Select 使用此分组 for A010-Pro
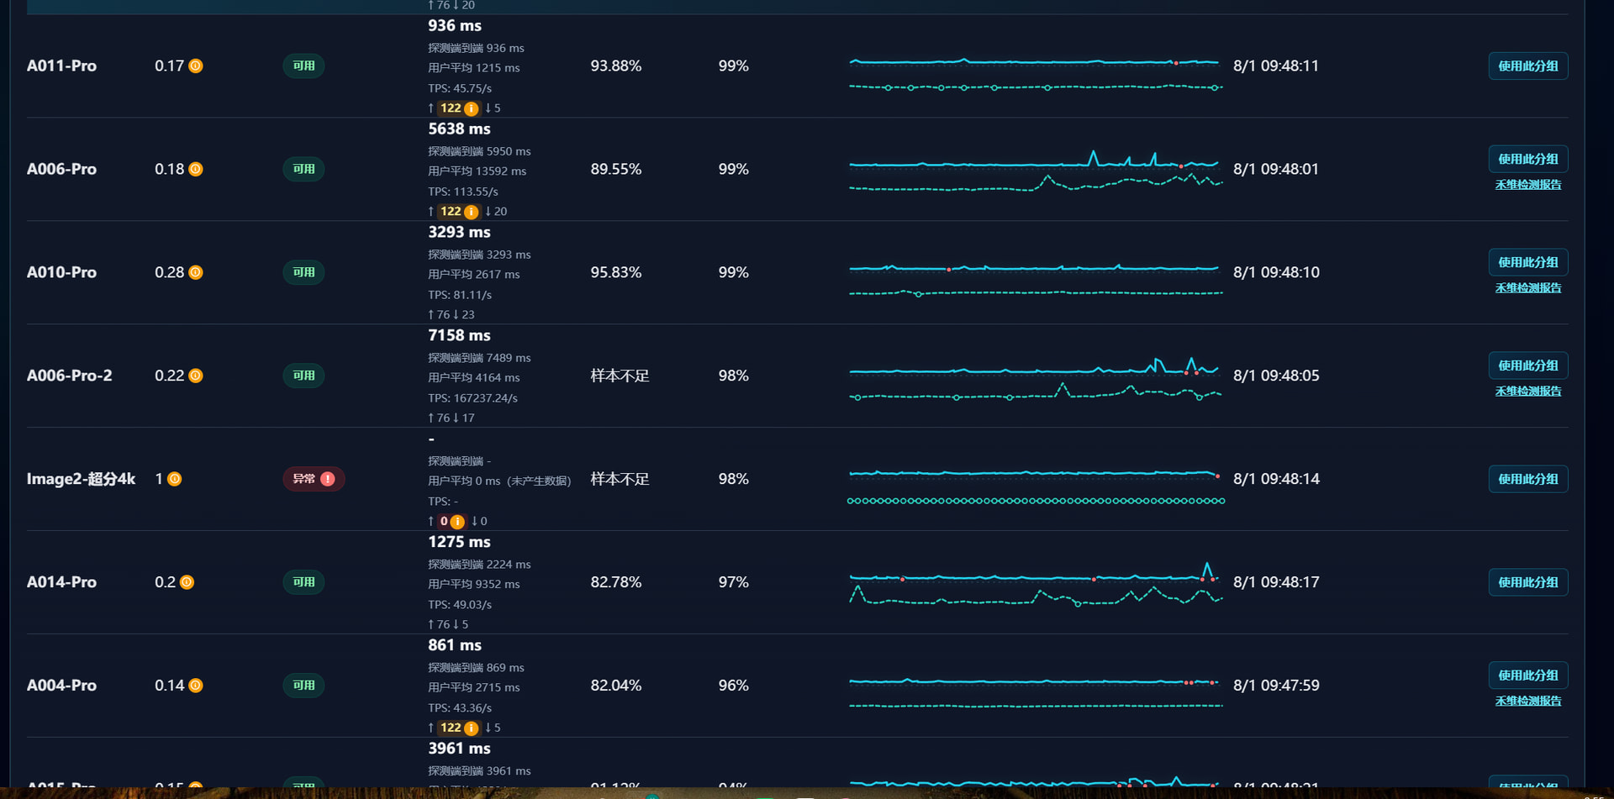 1527,262
